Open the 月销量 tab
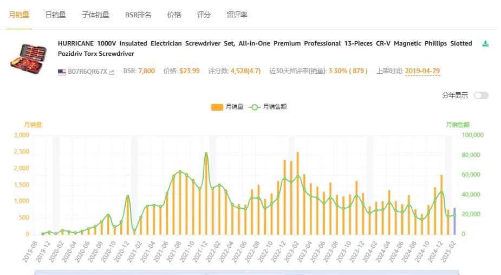Image resolution: width=501 pixels, height=275 pixels. 19,15
